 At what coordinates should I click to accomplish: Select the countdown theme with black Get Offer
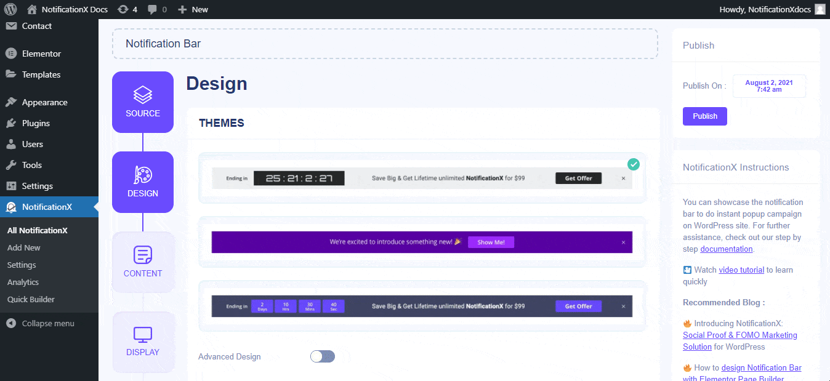(x=422, y=178)
